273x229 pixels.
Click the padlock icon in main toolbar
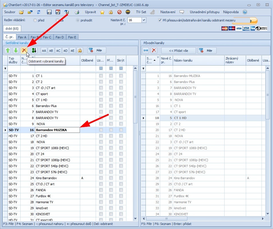[111, 12]
